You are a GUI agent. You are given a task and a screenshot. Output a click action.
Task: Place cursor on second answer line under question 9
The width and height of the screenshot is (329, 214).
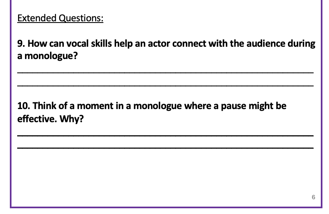point(165,86)
